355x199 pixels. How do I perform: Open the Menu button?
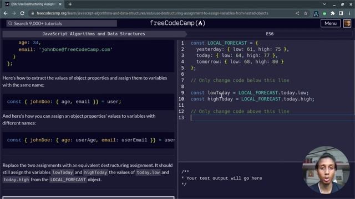(x=331, y=23)
